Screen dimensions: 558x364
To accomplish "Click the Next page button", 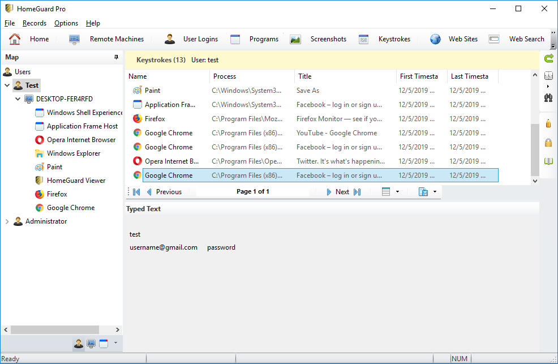I will (x=338, y=192).
